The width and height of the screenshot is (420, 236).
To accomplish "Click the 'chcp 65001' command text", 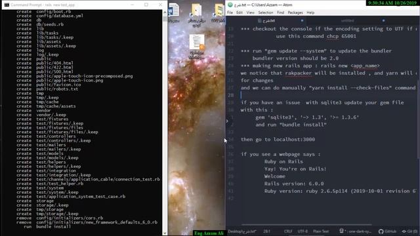I will [x=341, y=36].
